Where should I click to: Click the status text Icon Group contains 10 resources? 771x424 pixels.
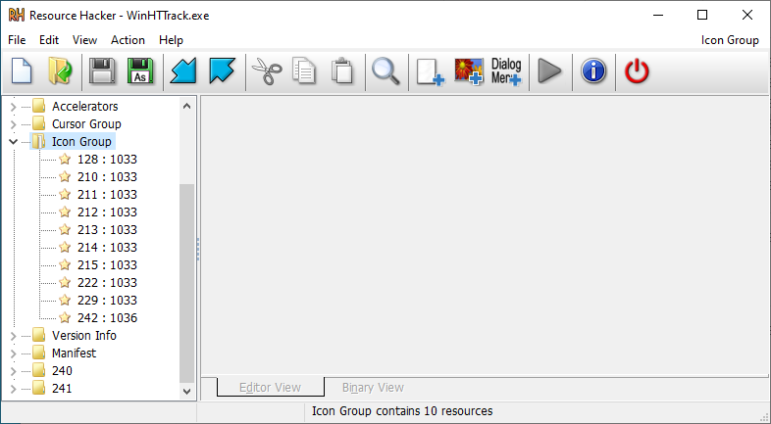click(x=402, y=410)
